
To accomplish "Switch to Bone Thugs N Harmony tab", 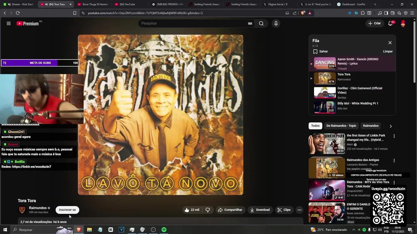I will (93, 4).
